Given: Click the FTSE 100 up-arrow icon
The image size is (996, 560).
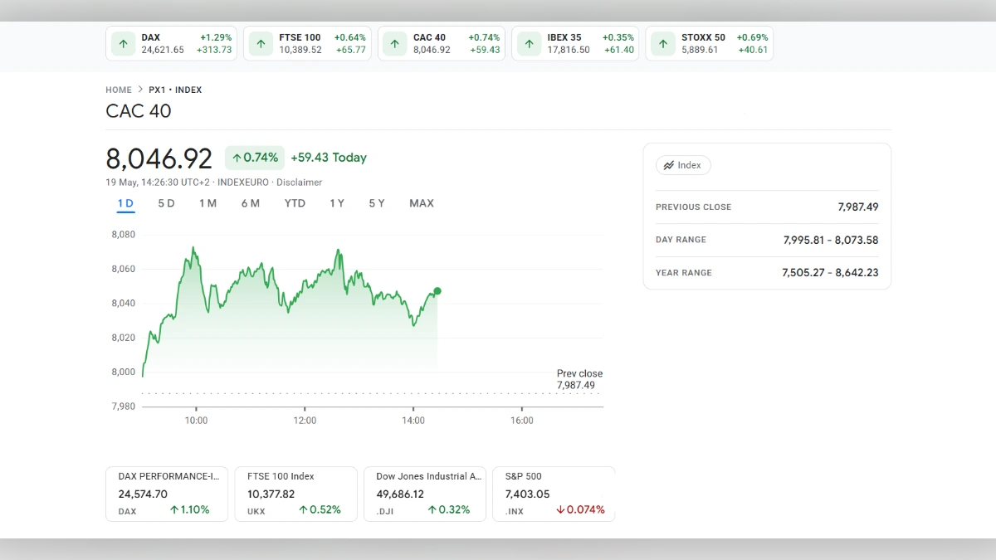Looking at the screenshot, I should point(261,44).
